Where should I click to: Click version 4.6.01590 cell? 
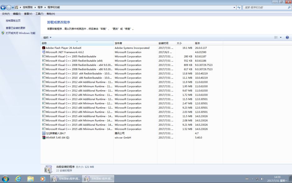tap(201, 52)
